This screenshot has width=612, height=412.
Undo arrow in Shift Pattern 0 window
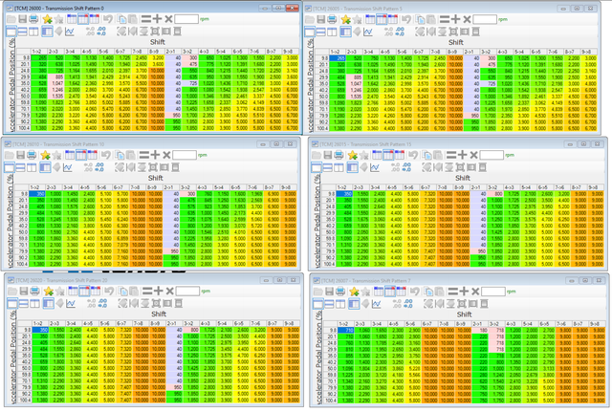click(108, 19)
